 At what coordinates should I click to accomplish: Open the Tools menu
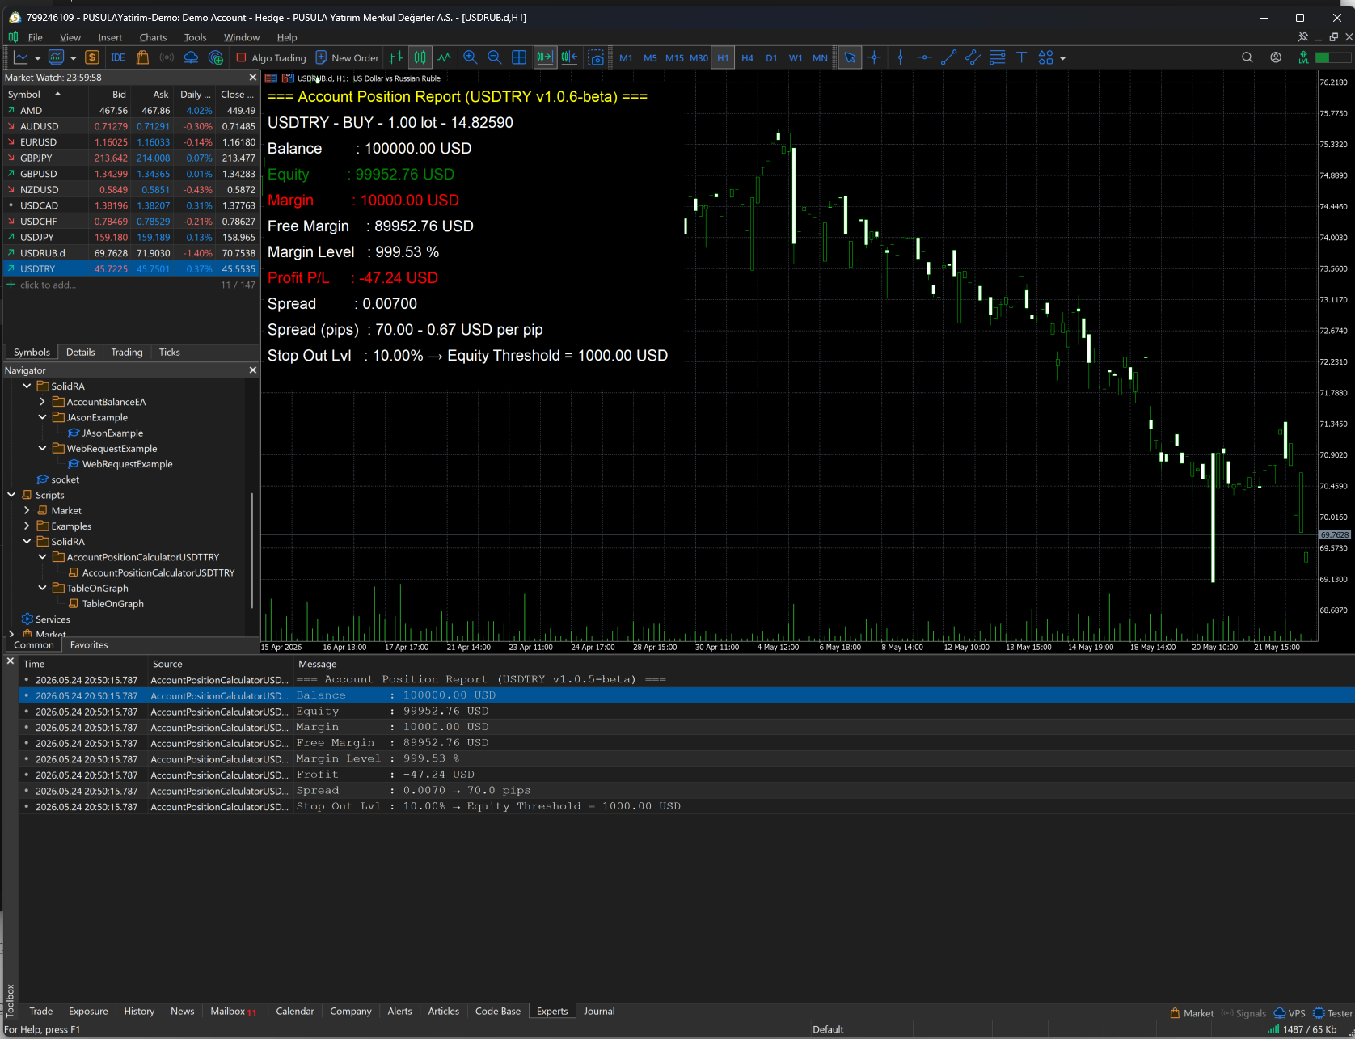click(195, 37)
